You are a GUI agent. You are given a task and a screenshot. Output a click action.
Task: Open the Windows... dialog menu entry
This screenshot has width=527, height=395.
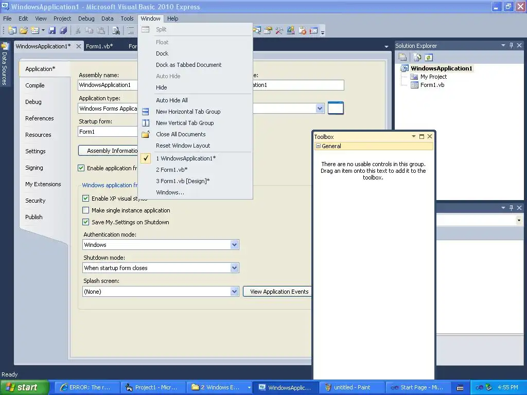pyautogui.click(x=170, y=192)
